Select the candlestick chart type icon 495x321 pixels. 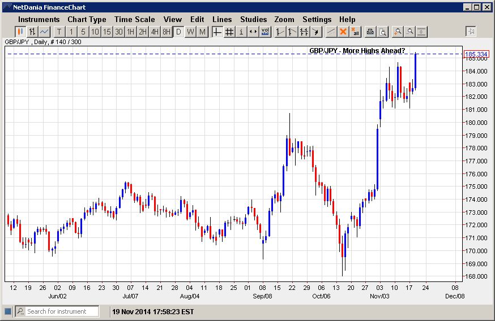click(20, 32)
